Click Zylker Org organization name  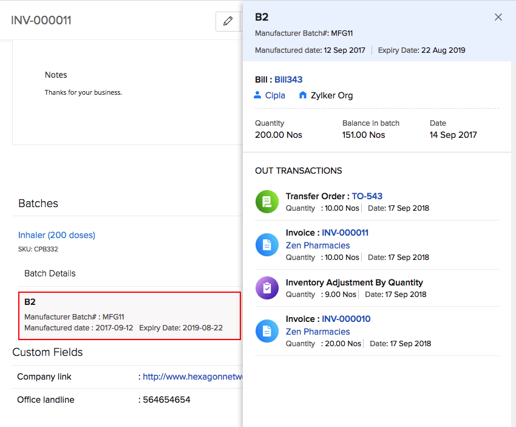pyautogui.click(x=331, y=95)
